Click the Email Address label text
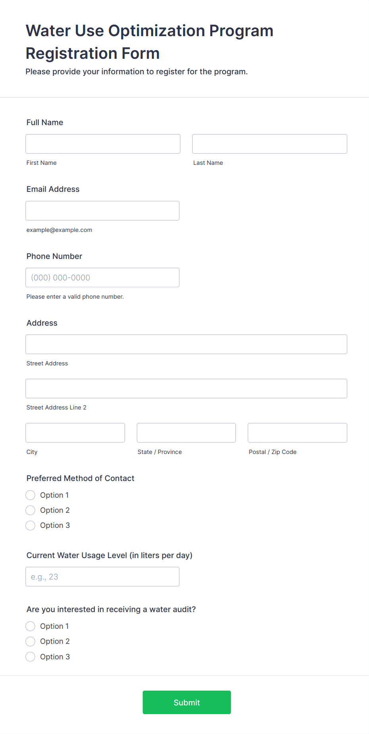 click(x=53, y=189)
